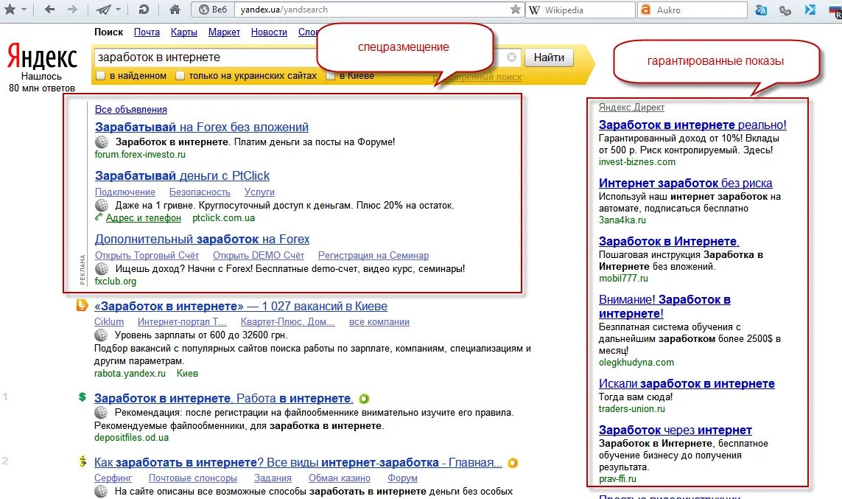This screenshot has width=842, height=499.
Task: Click the Веб site badge in address bar
Action: [x=214, y=10]
